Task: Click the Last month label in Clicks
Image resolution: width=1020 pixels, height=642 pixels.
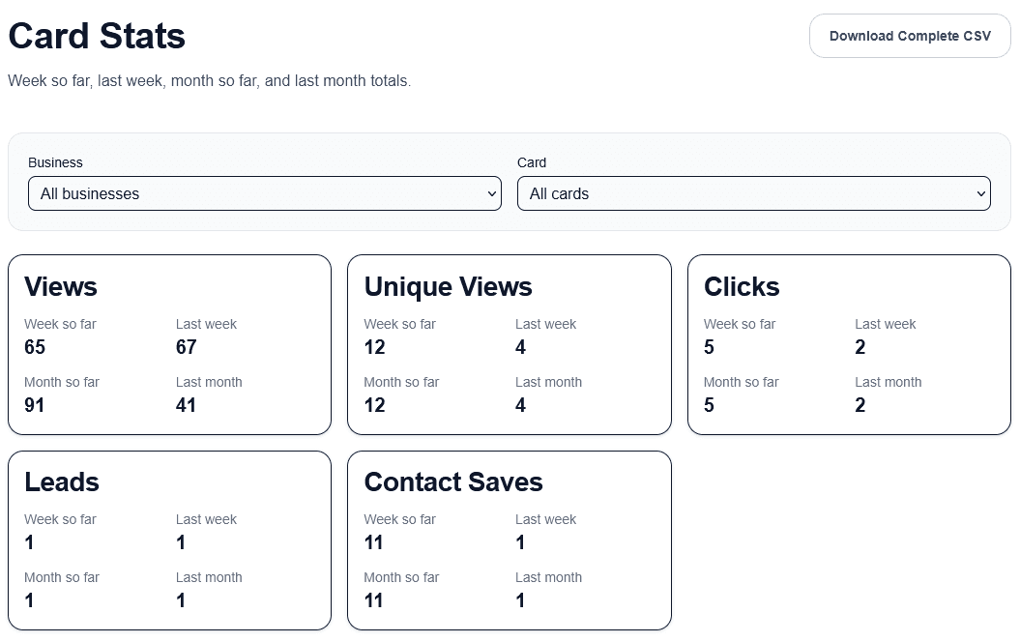Action: point(888,382)
